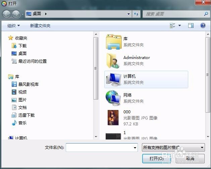Click the change view icon
Screen dimensions: 211x169
click(172, 25)
